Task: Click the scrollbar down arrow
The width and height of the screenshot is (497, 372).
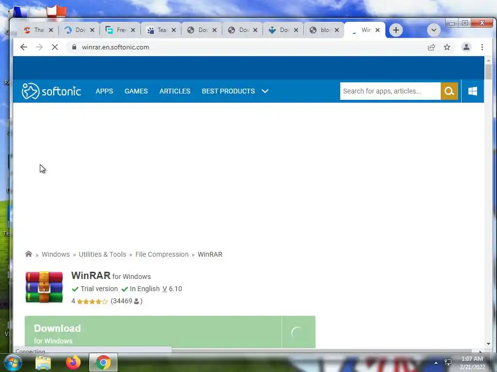Action: pos(488,344)
